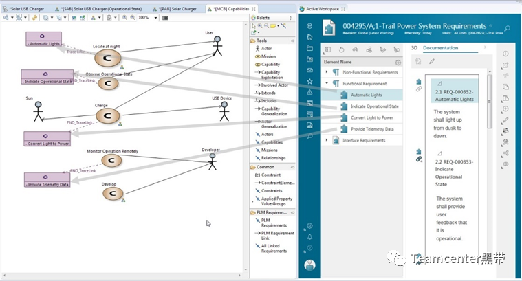
Task: Click the search magnifier in workspace header
Action: pos(507,29)
